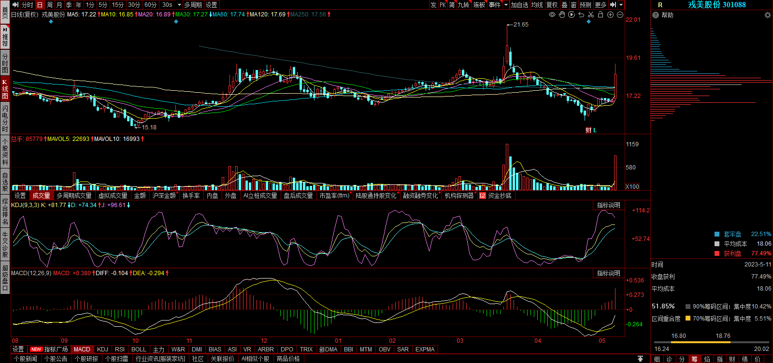Open 个股资料 in the left sidebar

pyautogui.click(x=5, y=152)
